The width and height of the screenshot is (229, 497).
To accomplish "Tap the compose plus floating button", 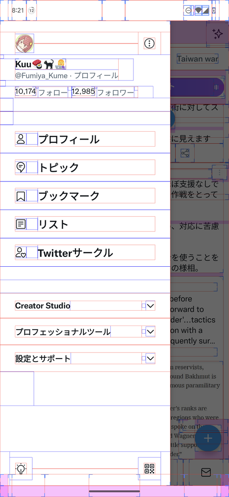I will click(208, 438).
